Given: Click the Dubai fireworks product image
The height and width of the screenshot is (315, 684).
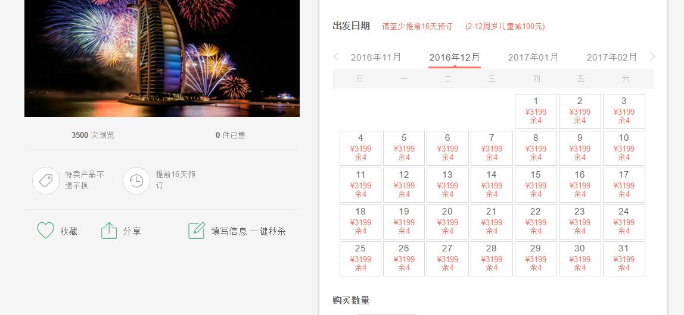Looking at the screenshot, I should pos(162,58).
